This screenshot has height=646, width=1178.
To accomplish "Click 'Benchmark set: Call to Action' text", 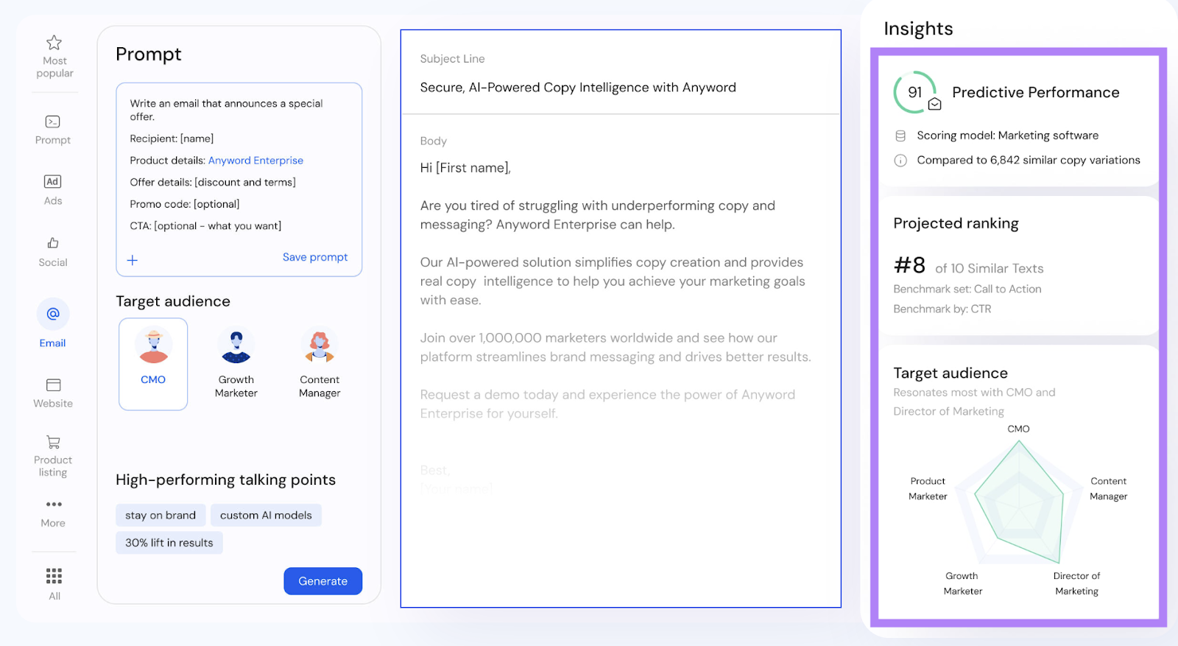I will point(967,289).
